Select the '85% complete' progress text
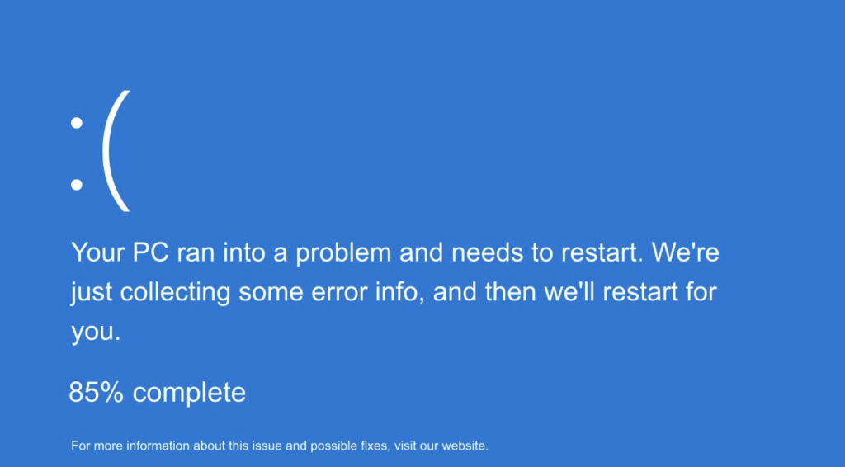Screen dimensions: 845x467 point(157,393)
